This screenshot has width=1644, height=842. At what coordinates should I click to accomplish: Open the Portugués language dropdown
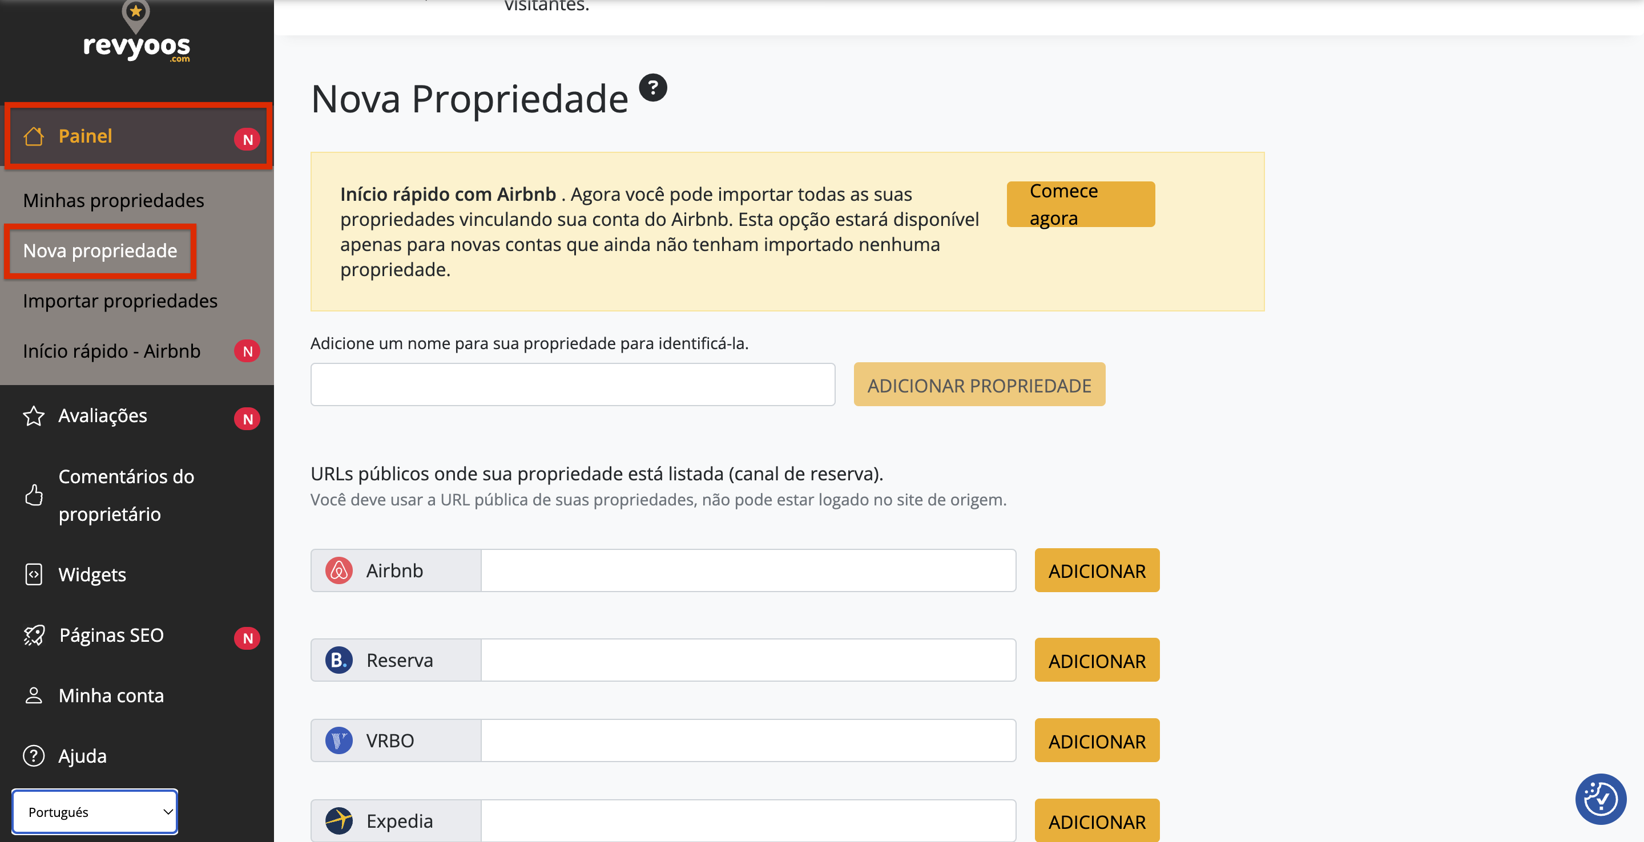pos(94,811)
